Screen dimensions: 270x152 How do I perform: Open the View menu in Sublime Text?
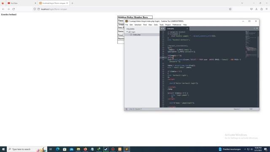(150, 25)
